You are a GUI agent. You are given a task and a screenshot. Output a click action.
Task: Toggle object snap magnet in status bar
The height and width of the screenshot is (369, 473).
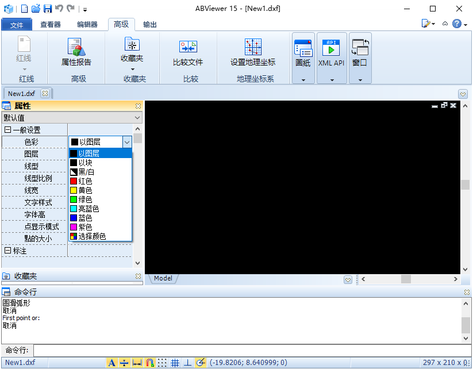(150, 363)
